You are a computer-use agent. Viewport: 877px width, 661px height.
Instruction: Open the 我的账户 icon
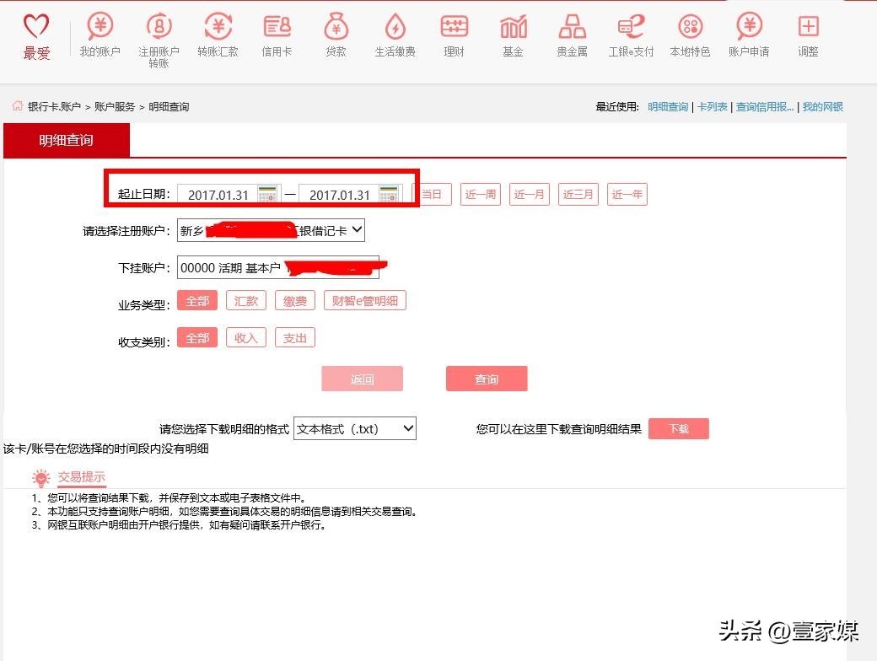coord(100,28)
